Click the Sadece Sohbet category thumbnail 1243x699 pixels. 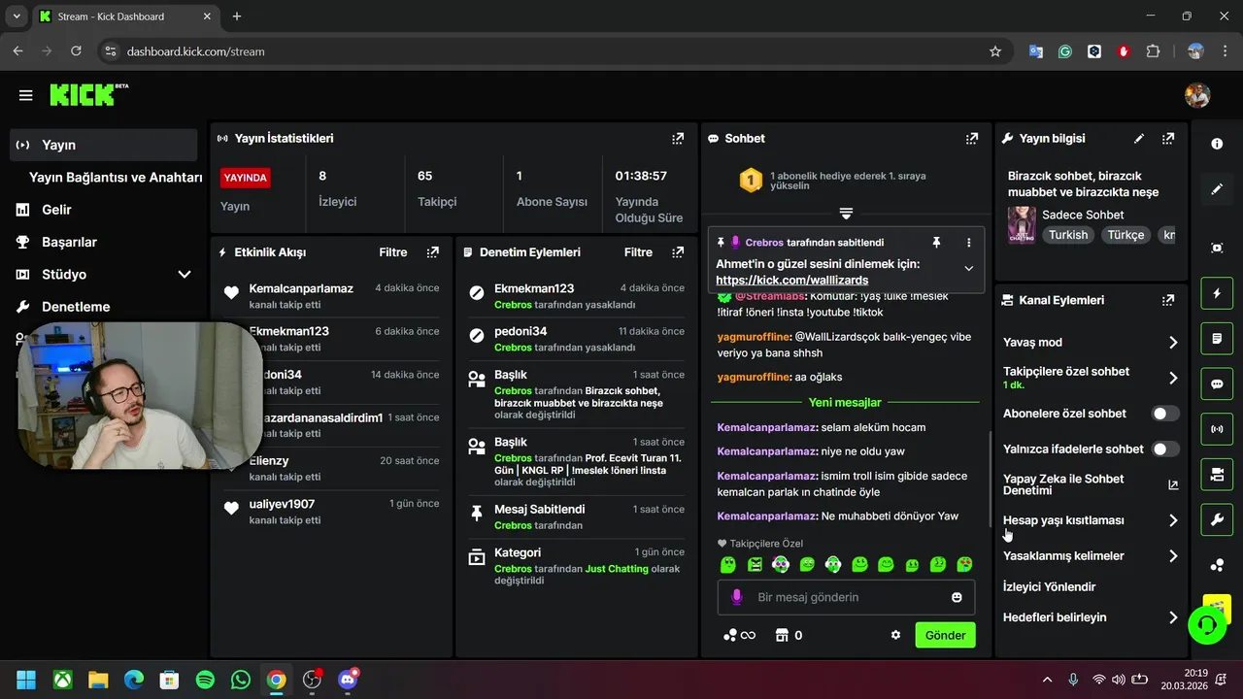[1022, 224]
